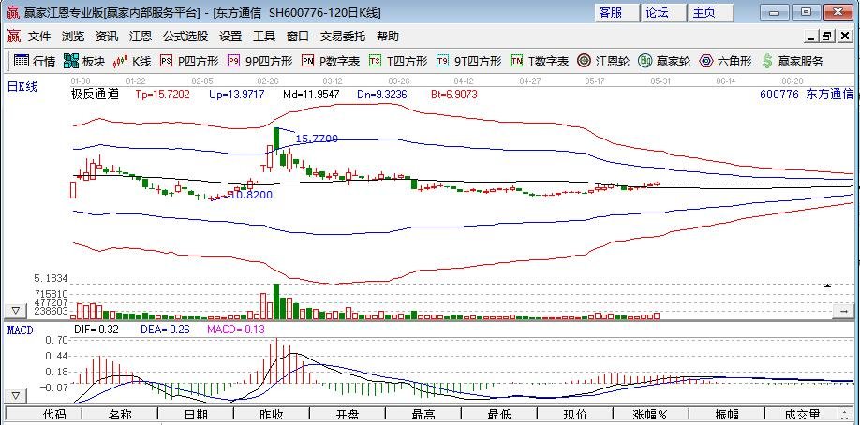
Task: Click the DIF=-0.32 value
Action: (96, 330)
